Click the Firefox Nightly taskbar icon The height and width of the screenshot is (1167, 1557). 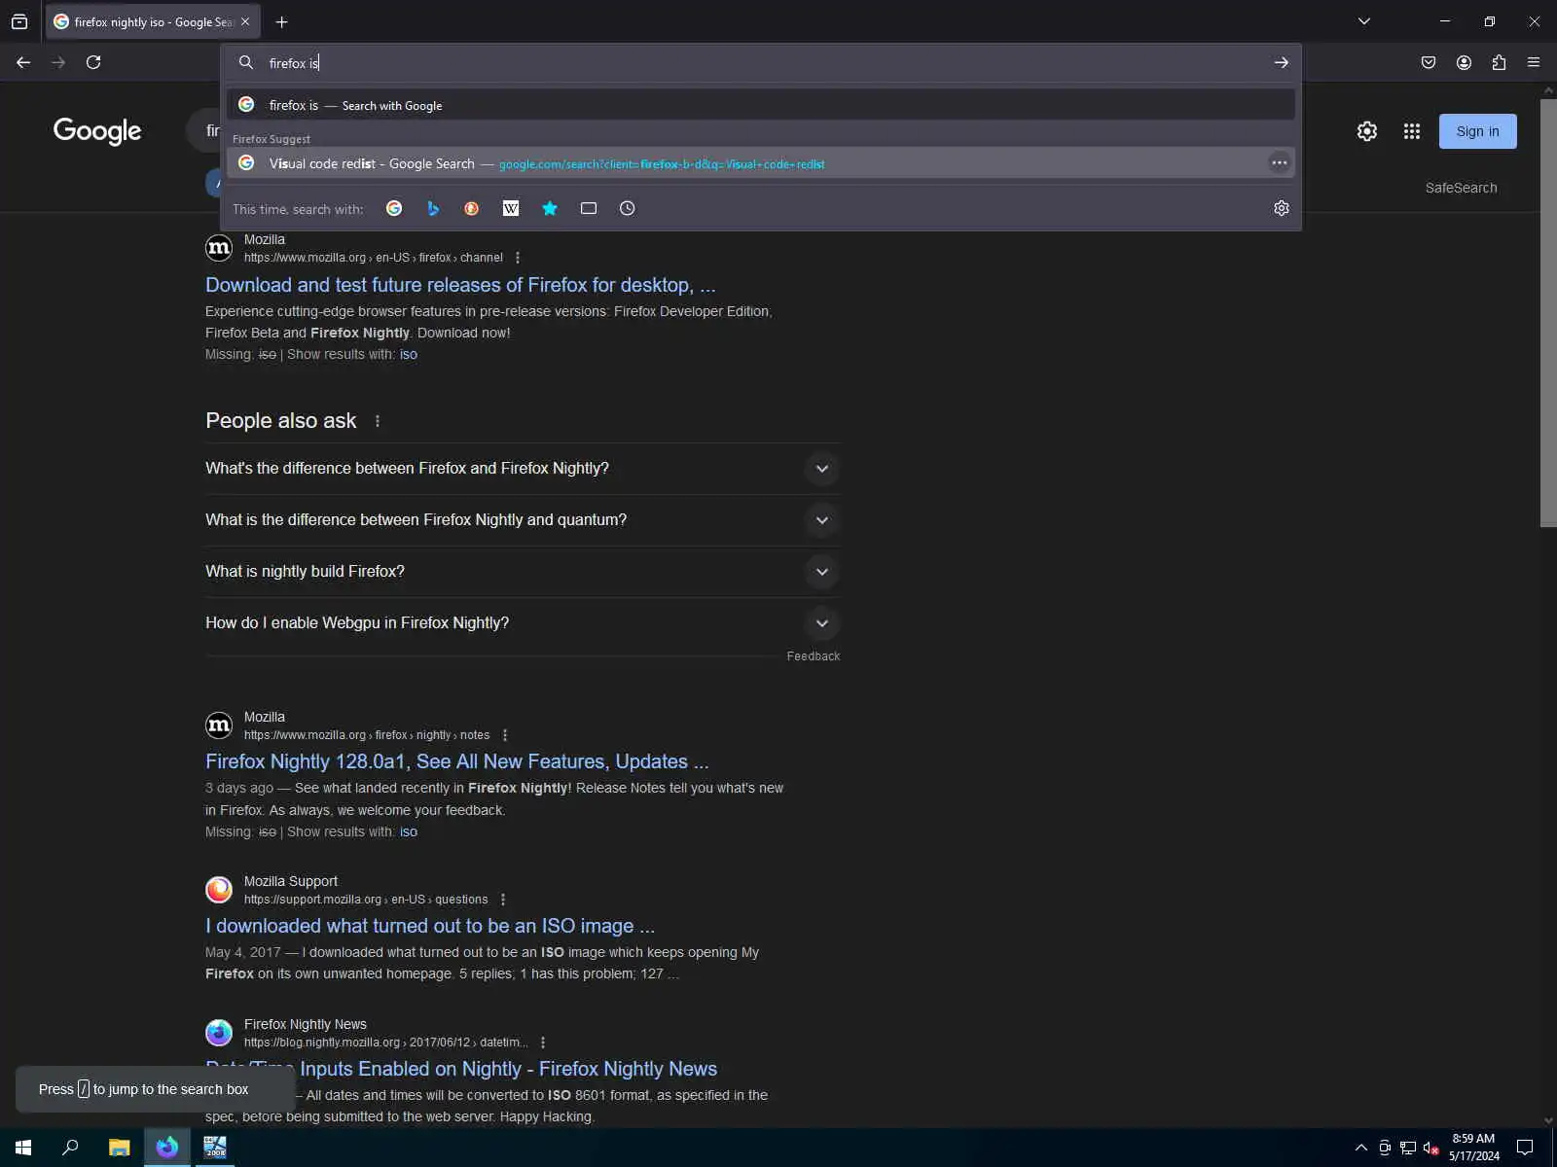tap(167, 1148)
